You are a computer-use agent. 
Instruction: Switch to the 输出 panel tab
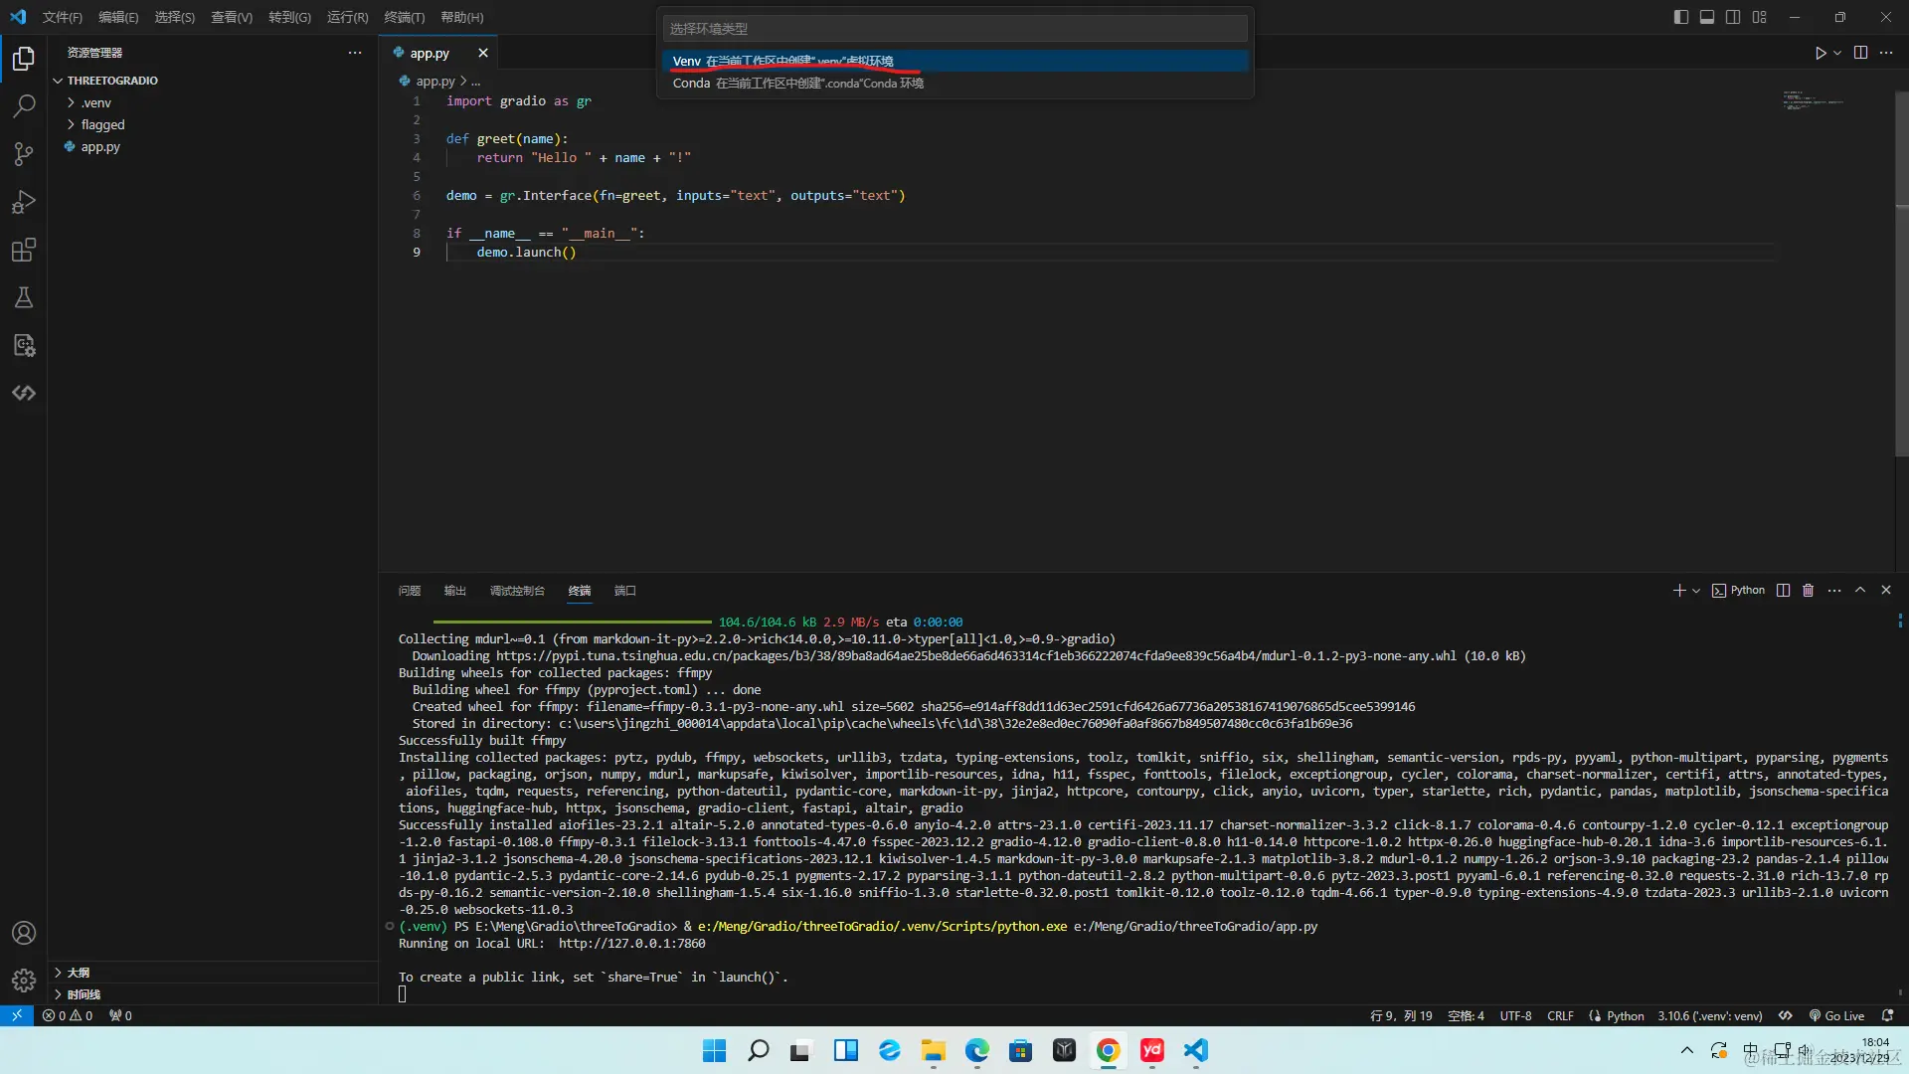point(454,591)
